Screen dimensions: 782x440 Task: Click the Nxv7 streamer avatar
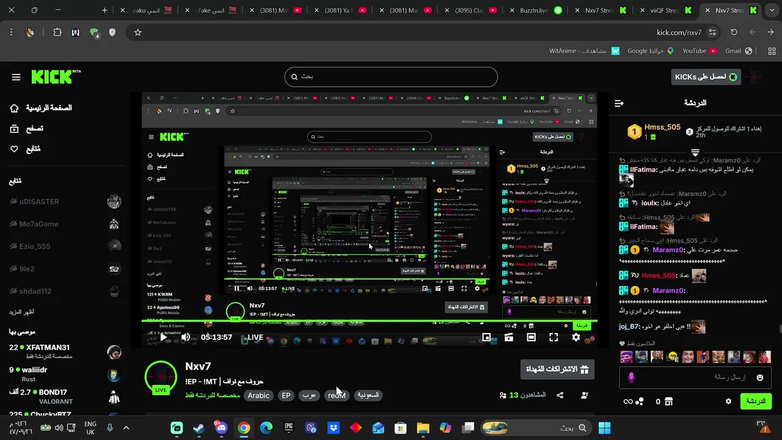(x=161, y=377)
